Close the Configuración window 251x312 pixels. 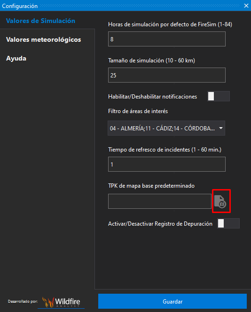(x=246, y=6)
